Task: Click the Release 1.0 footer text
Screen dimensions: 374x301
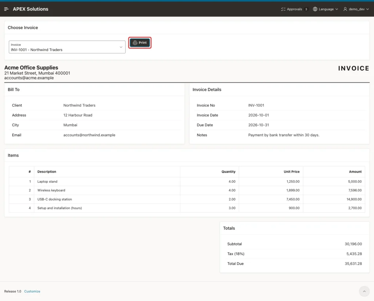Action: [x=13, y=291]
